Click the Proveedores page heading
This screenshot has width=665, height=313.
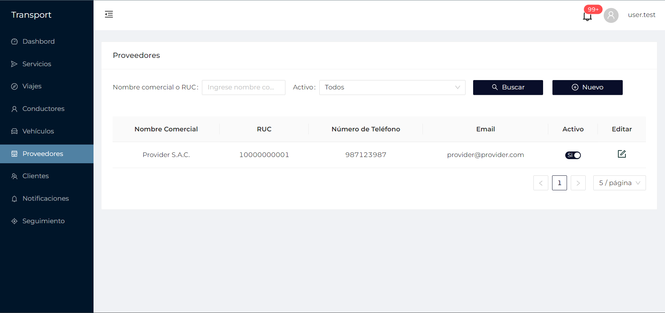tap(136, 55)
